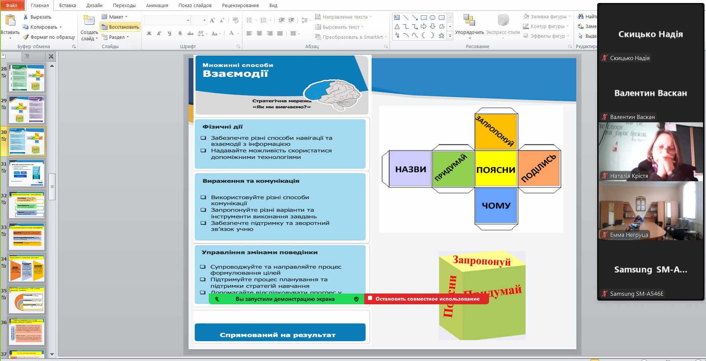
Task: Switch to the outline view tab in slide pane
Action: click(27, 56)
